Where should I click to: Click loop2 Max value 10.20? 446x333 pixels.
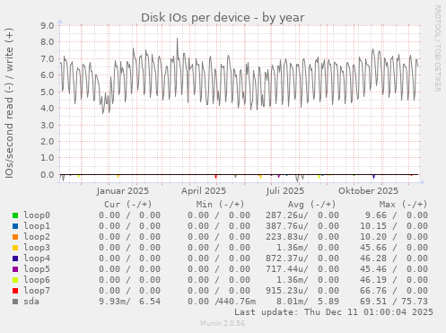[373, 237]
